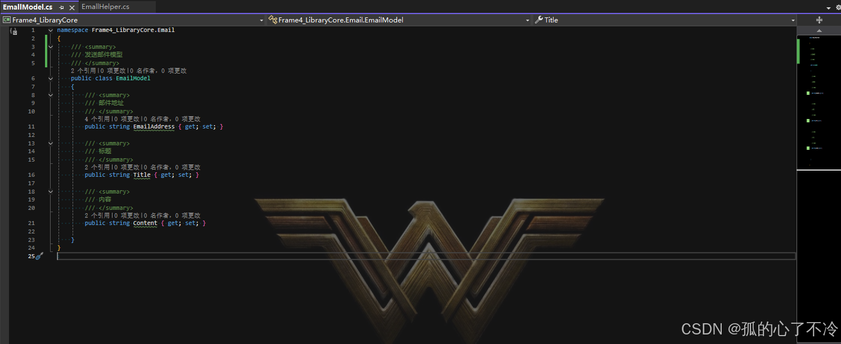Click the EmailModel class name on line 6
The width and height of the screenshot is (841, 344).
pyautogui.click(x=133, y=79)
